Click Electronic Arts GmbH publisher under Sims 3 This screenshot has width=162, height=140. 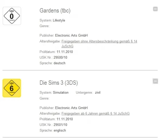pos(71,108)
